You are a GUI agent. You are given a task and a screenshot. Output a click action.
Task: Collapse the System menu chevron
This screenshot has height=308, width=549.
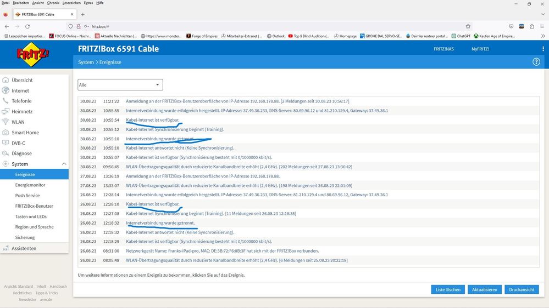(64, 164)
